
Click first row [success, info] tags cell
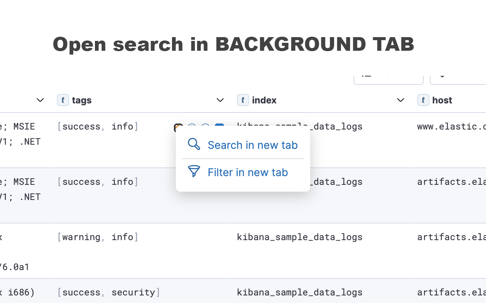coord(98,127)
